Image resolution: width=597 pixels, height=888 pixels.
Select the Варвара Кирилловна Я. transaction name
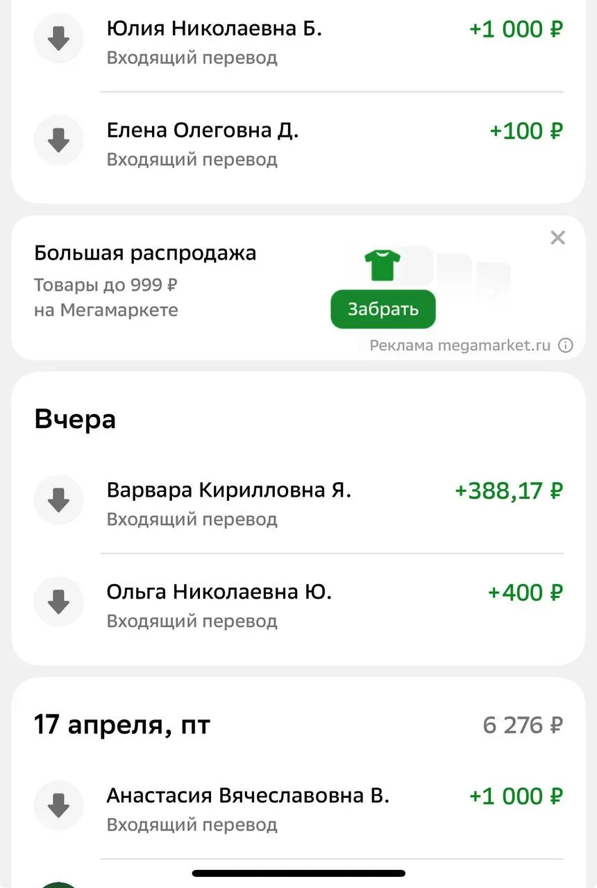228,490
